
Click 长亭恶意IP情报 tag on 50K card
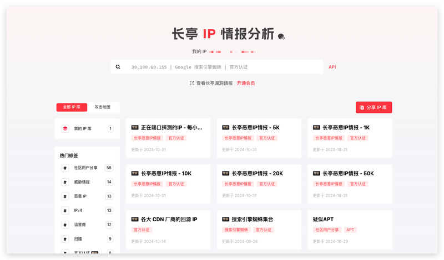pos(329,184)
